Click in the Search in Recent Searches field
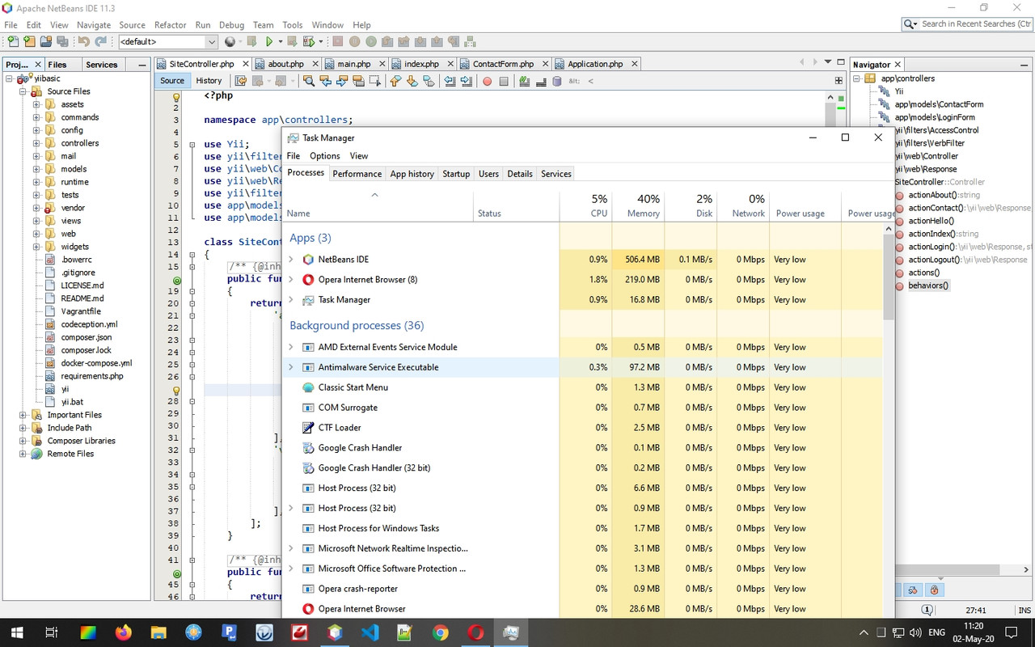 coord(976,24)
